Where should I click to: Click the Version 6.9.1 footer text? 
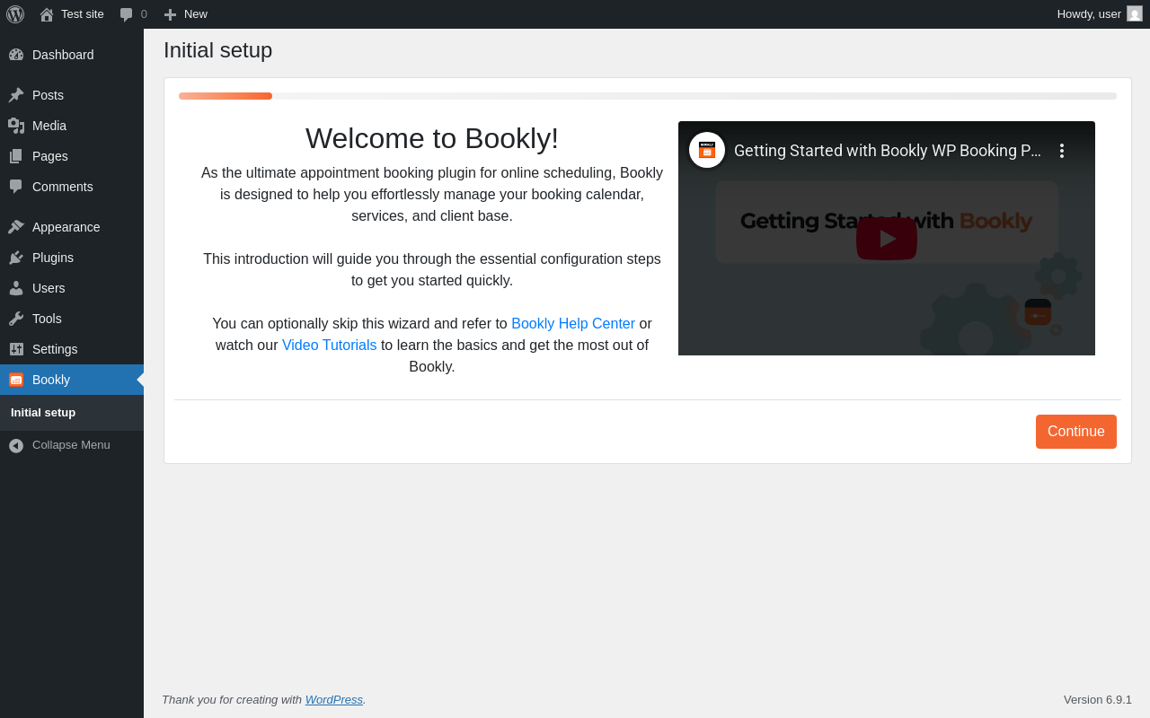1098,699
